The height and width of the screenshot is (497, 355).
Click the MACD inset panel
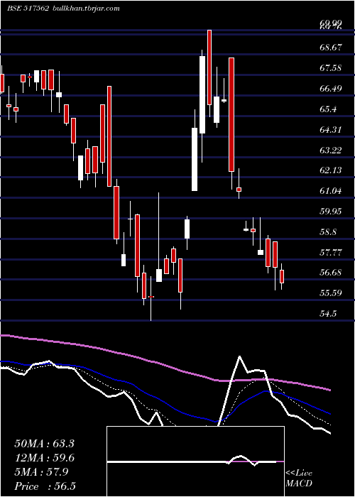(x=195, y=461)
